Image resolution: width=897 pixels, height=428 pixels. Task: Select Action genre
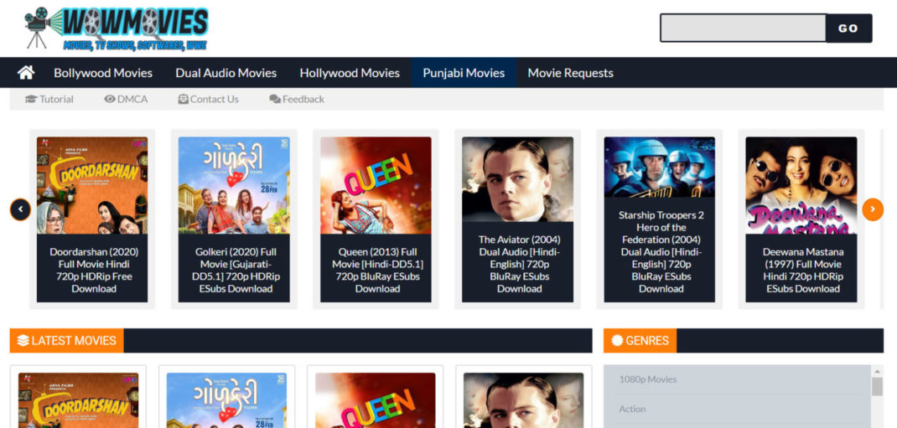pos(632,409)
